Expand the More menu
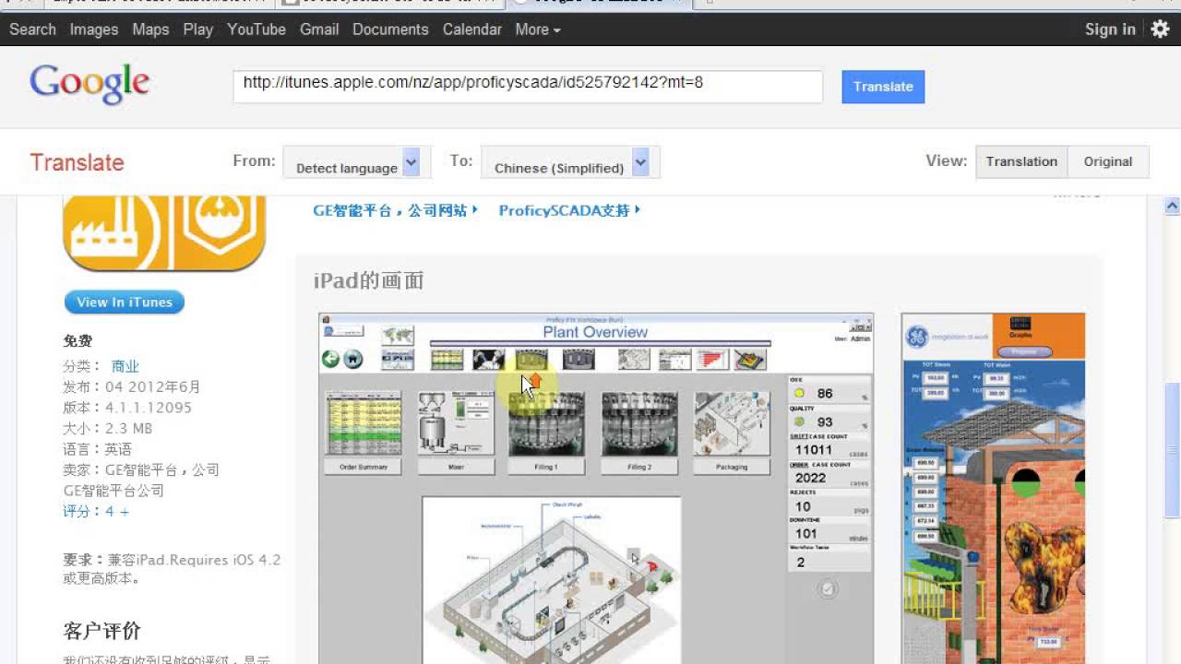The height and width of the screenshot is (664, 1181). point(538,30)
